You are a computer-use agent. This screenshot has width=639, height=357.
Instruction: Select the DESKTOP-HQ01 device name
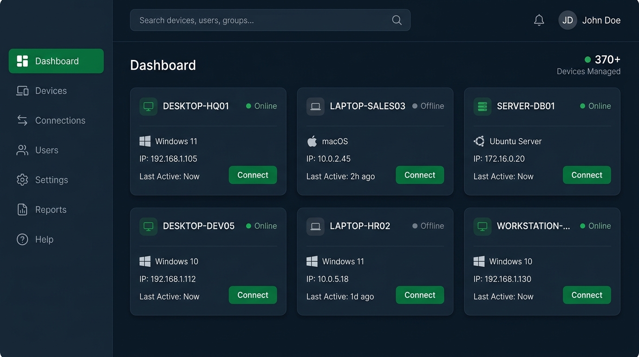click(x=196, y=106)
